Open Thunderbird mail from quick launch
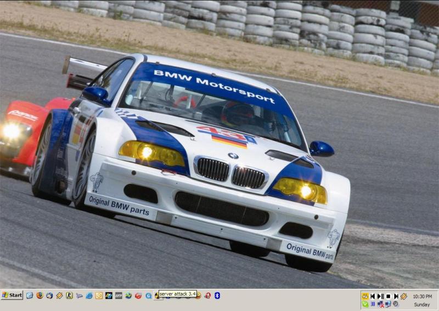Viewport: 439px width, 311px height. coord(49,295)
